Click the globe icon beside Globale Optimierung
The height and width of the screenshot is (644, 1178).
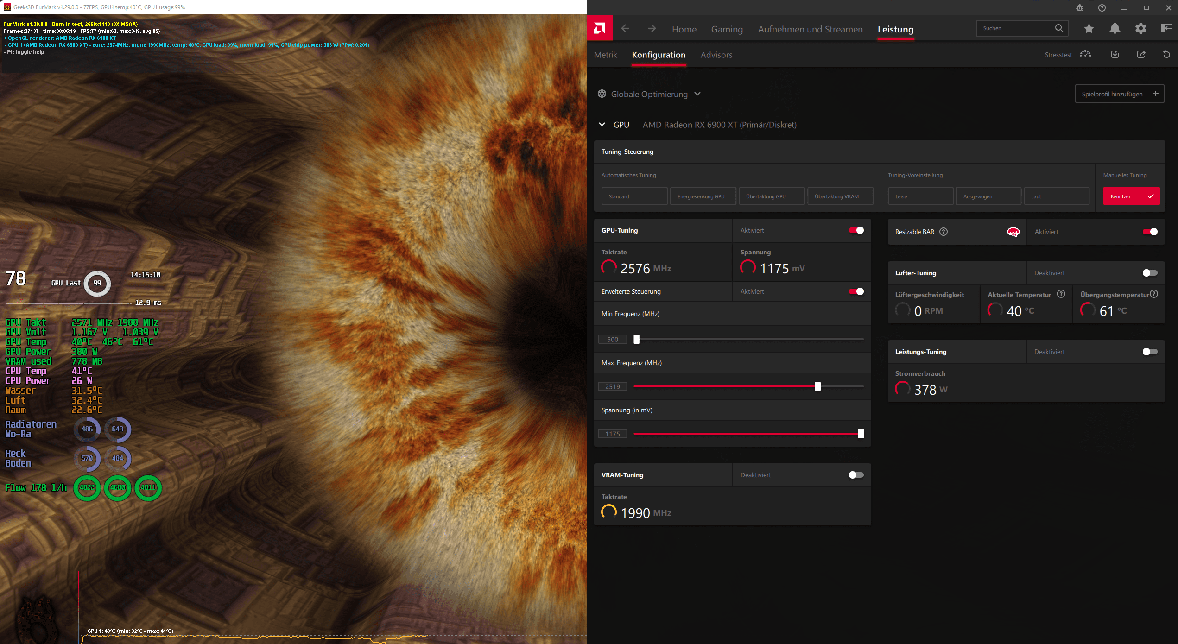602,94
